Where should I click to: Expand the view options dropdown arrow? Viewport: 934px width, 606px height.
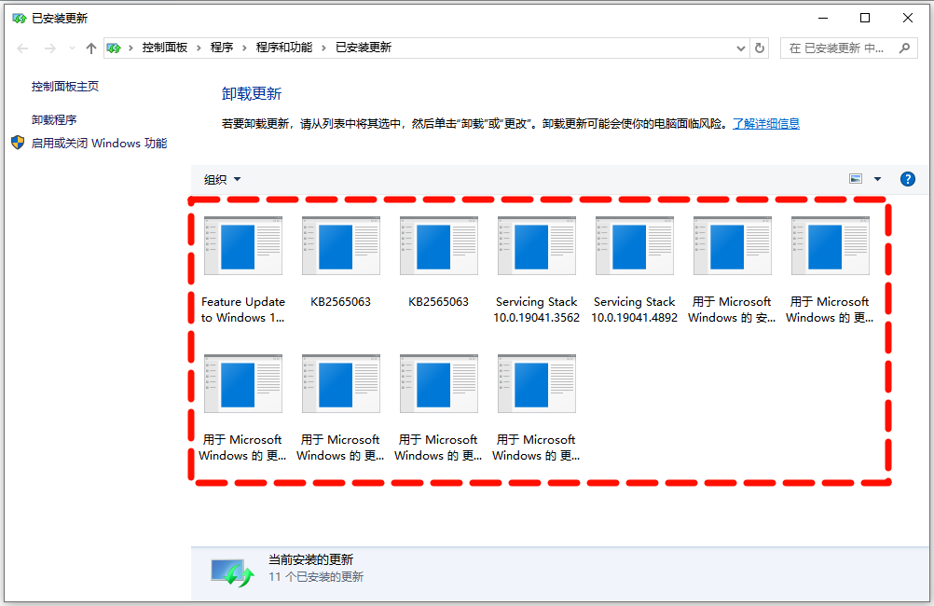(877, 179)
